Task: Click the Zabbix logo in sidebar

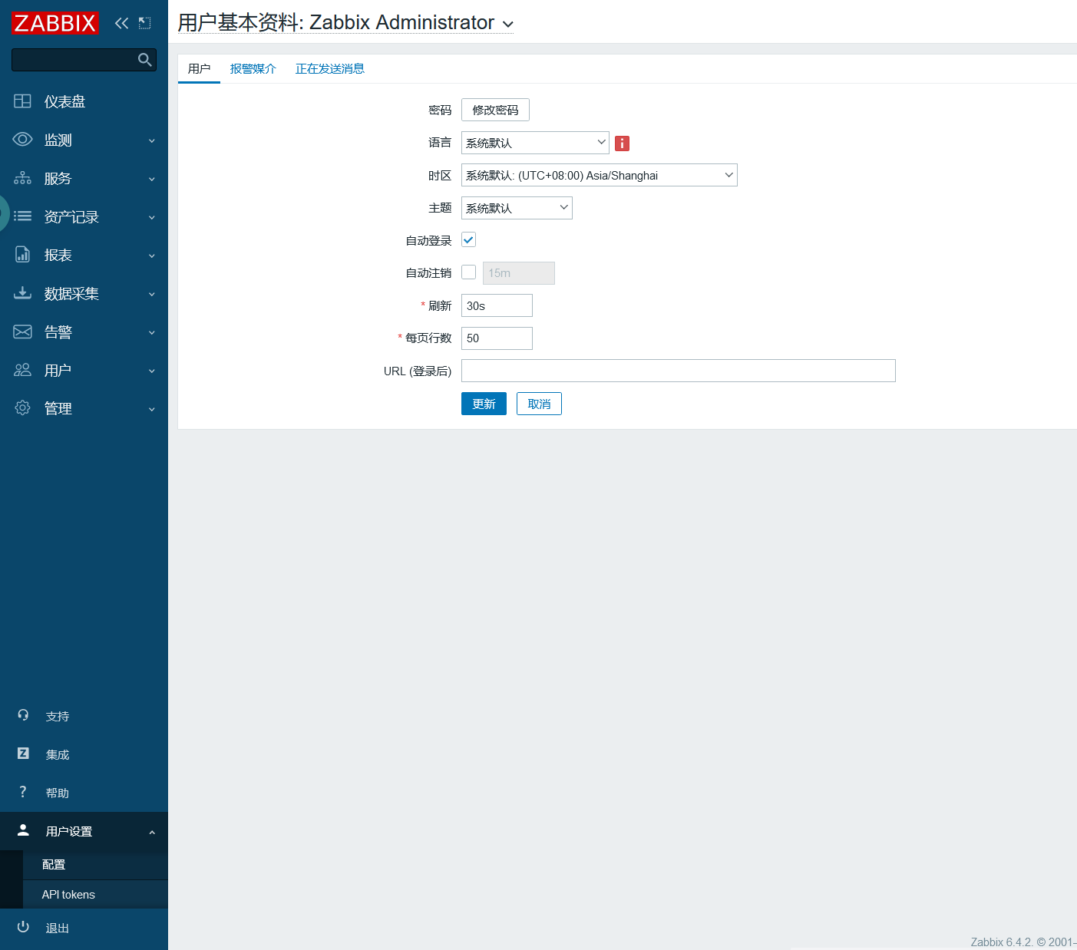Action: 55,23
